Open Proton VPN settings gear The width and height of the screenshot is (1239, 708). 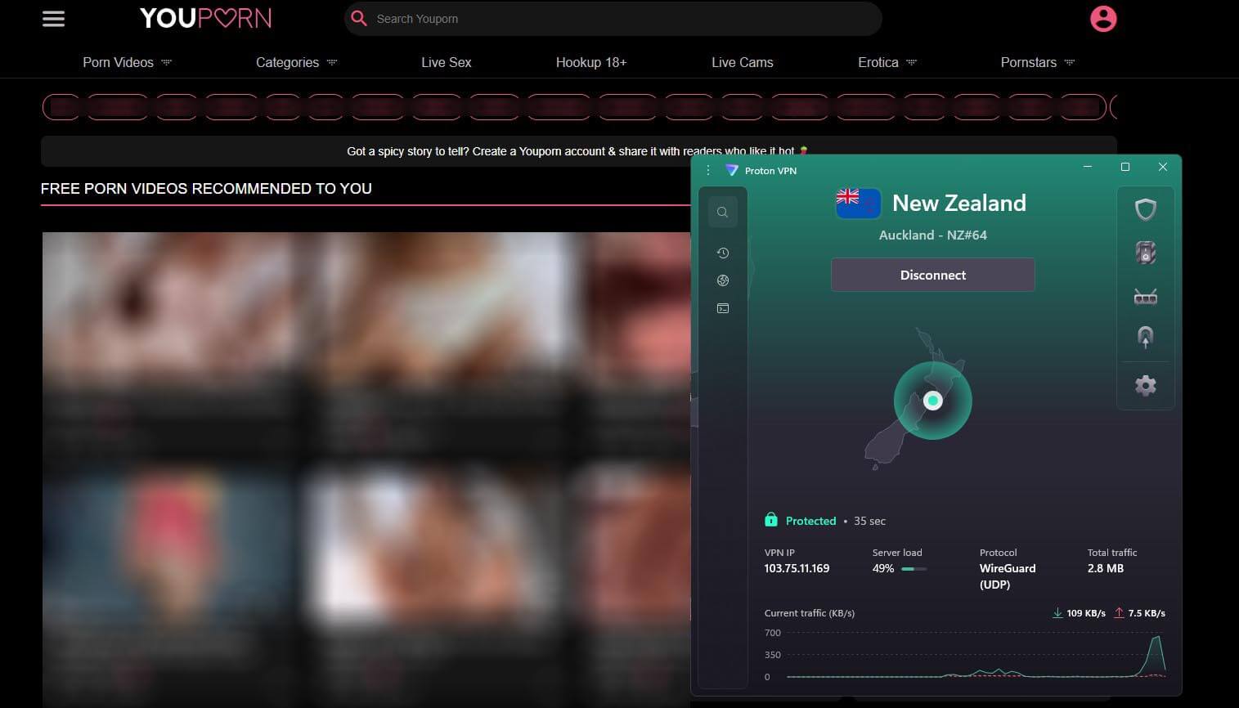(1145, 386)
